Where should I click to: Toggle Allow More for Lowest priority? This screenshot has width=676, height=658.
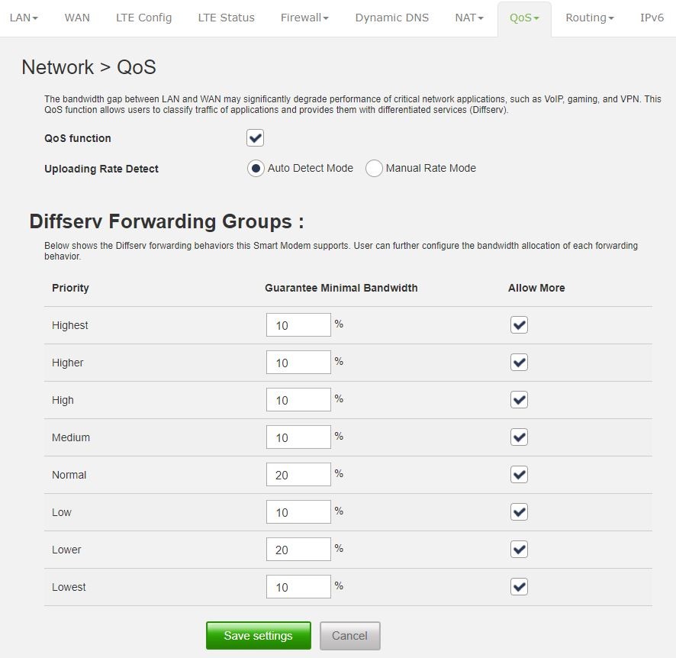pos(519,587)
